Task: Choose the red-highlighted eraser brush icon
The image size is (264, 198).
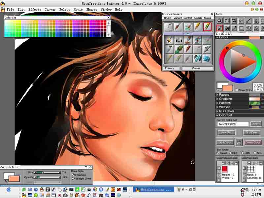Action: (208, 27)
